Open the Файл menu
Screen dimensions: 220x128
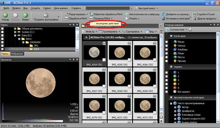click(6, 8)
